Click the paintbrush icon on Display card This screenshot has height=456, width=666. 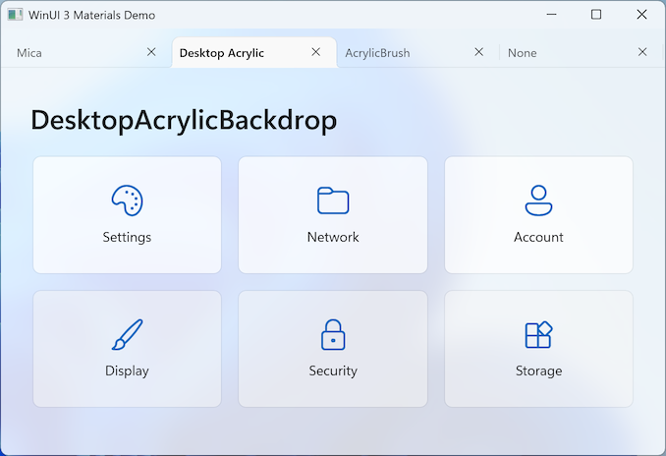[x=127, y=334]
